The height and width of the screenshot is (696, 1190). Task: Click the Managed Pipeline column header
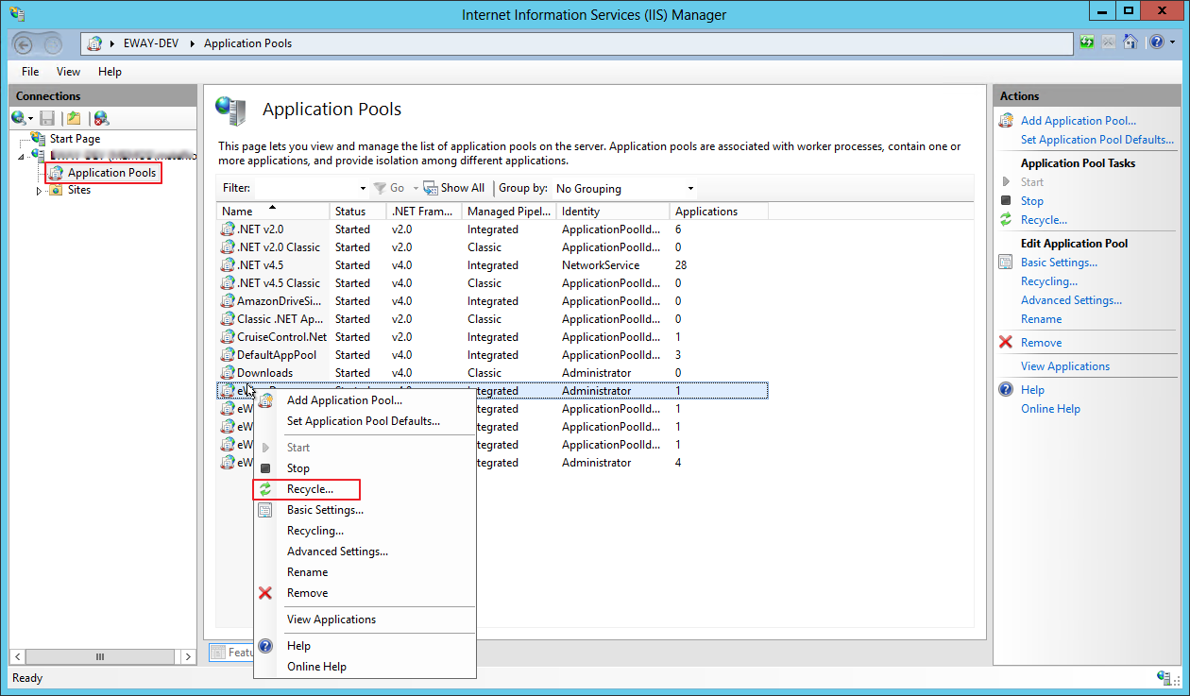click(509, 212)
